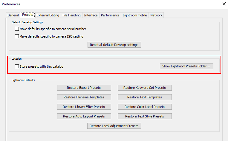Enable defaults specific to camera serial number
The image size is (228, 141).
[17, 29]
